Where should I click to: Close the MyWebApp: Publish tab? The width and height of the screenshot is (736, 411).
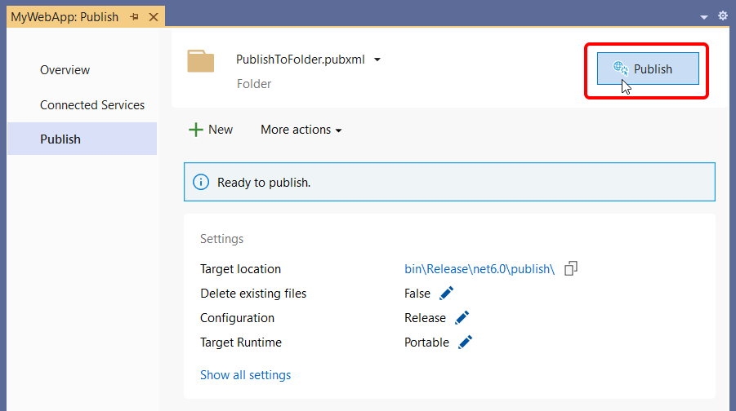[154, 17]
